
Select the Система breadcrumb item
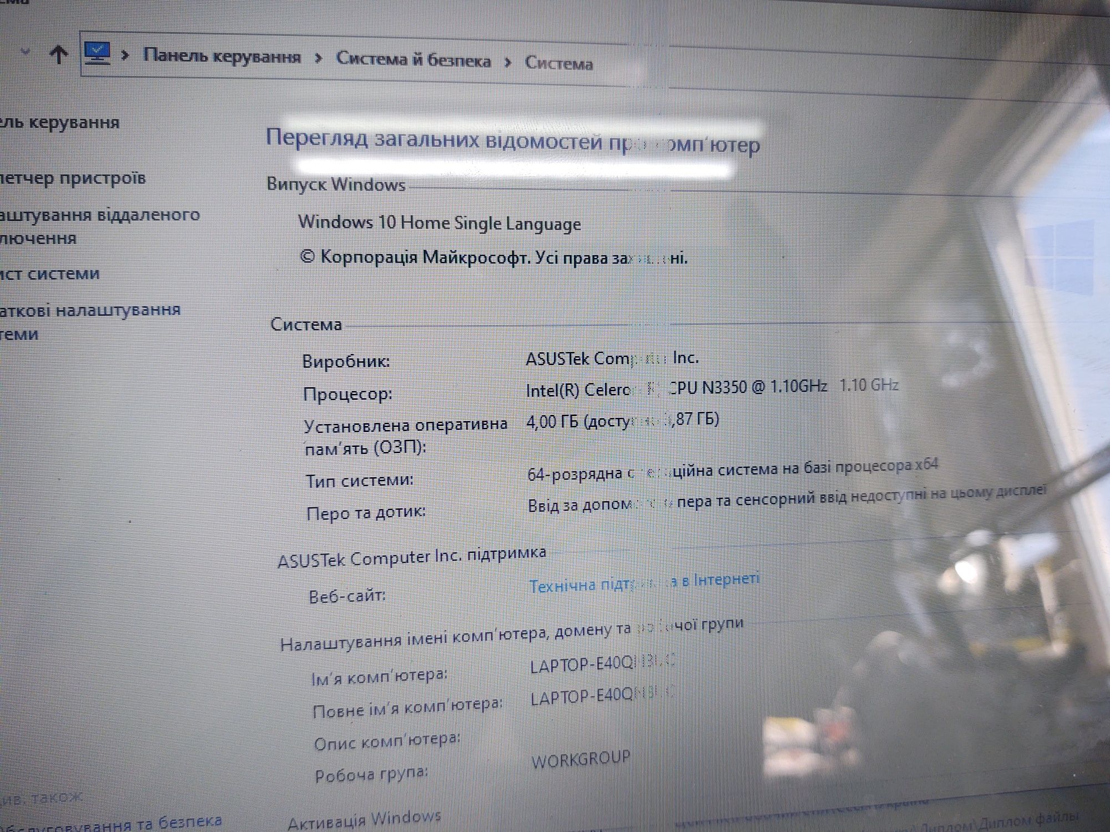click(x=559, y=63)
